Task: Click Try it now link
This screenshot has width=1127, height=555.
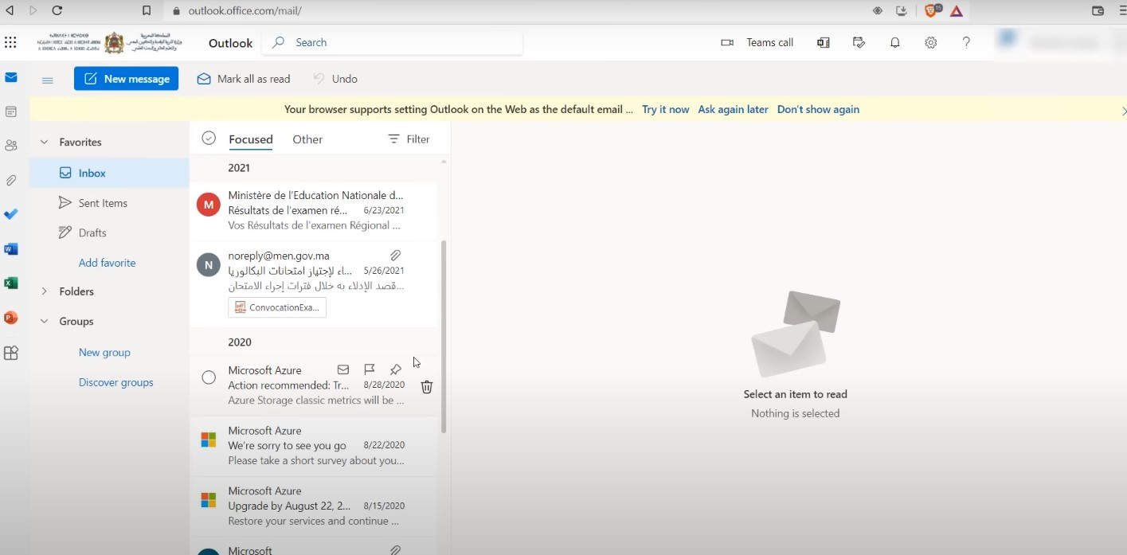Action: (666, 110)
